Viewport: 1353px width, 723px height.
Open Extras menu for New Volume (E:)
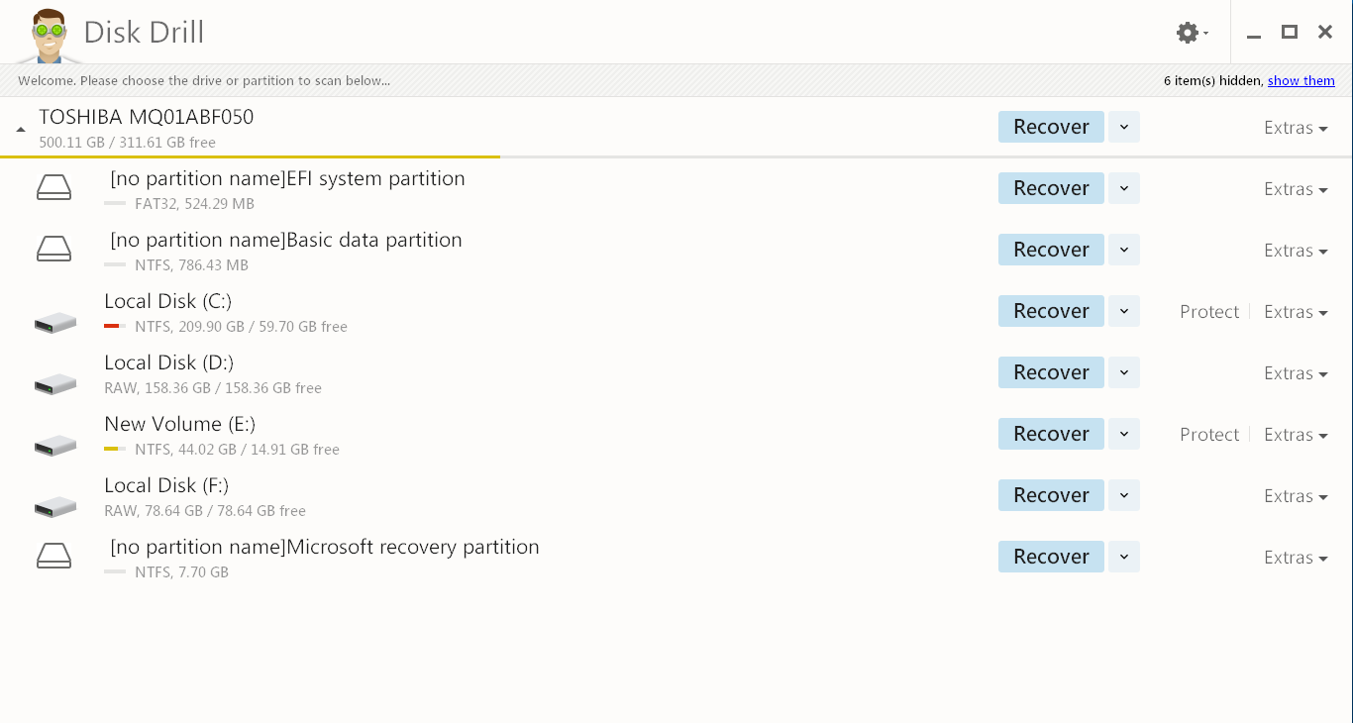[1296, 435]
